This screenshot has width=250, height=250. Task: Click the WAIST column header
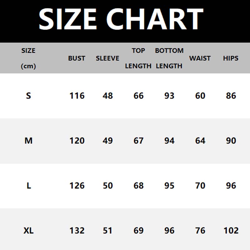[200, 58]
